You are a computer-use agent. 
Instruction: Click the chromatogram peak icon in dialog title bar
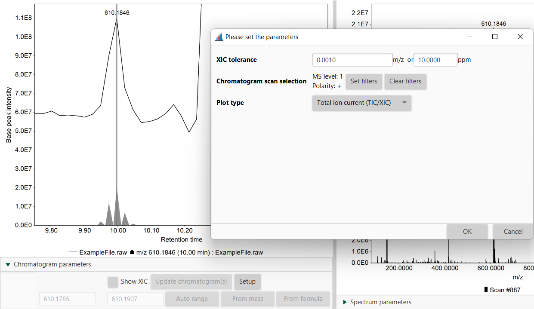click(x=219, y=37)
